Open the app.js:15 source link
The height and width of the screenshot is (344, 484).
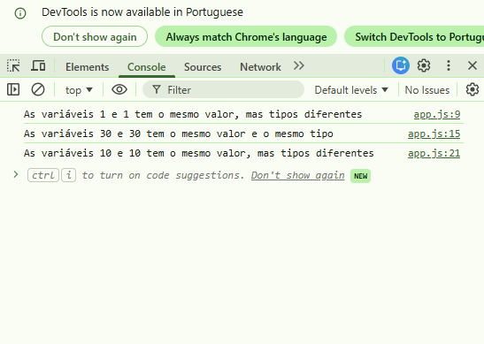tap(434, 134)
